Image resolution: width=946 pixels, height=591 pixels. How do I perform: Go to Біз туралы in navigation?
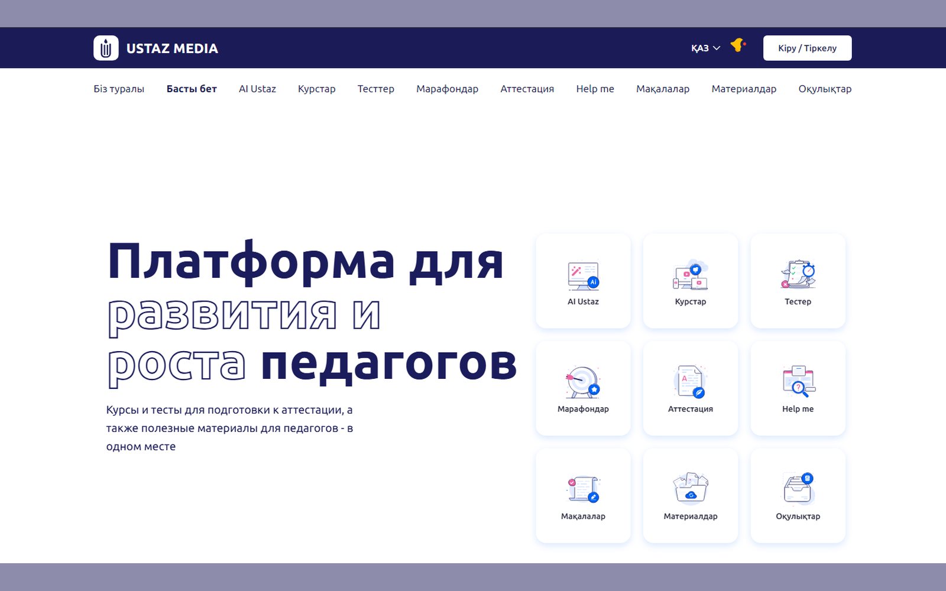(119, 89)
